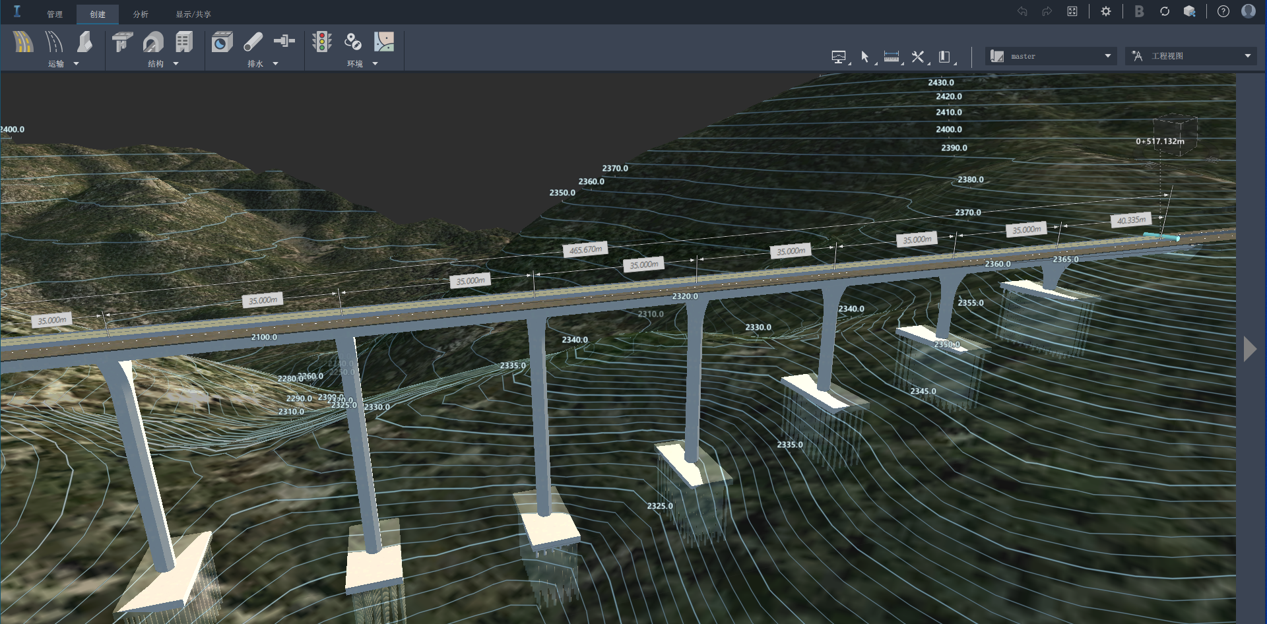Click the sync refresh icon
The width and height of the screenshot is (1267, 624).
pyautogui.click(x=1165, y=11)
